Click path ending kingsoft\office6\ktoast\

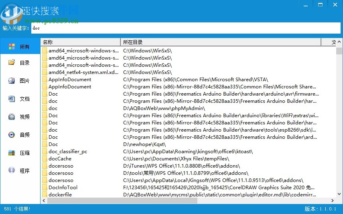(x=188, y=151)
